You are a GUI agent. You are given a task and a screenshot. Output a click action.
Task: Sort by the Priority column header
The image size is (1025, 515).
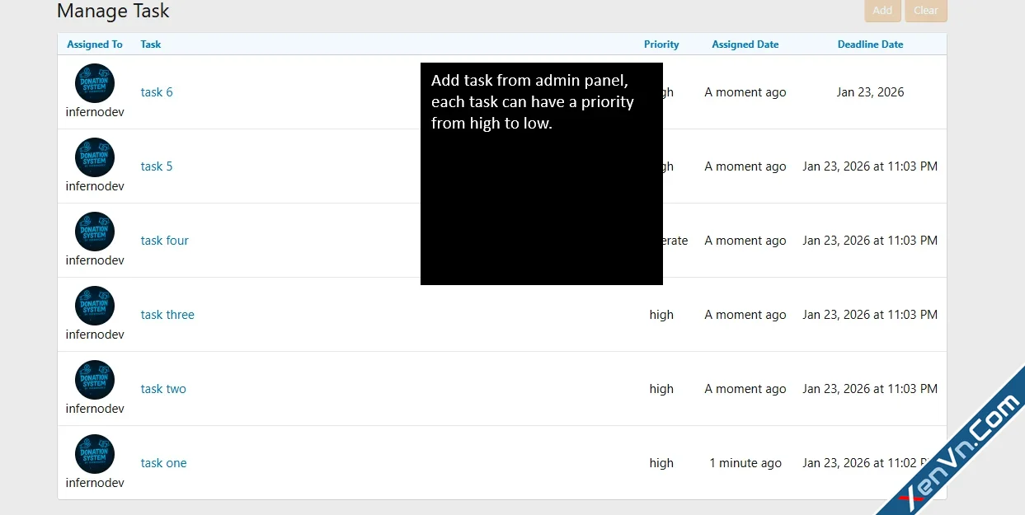pos(661,44)
